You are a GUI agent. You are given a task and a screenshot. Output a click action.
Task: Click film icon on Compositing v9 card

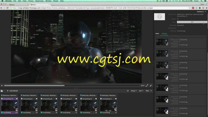coord(37,99)
